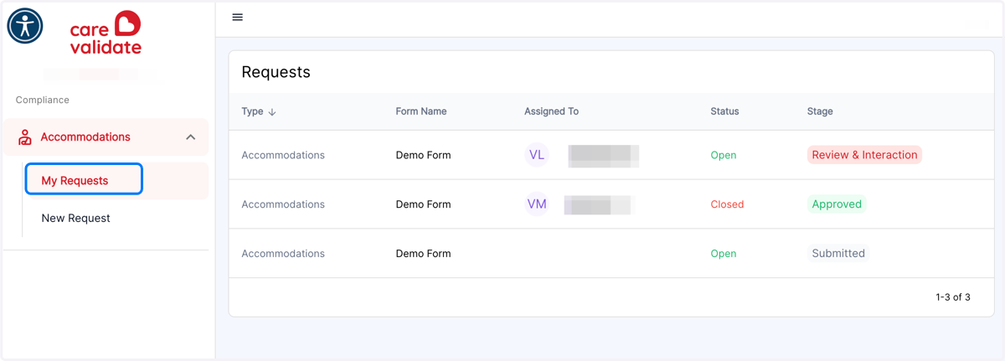The width and height of the screenshot is (1005, 361).
Task: Click the Closed status text
Action: (x=727, y=204)
